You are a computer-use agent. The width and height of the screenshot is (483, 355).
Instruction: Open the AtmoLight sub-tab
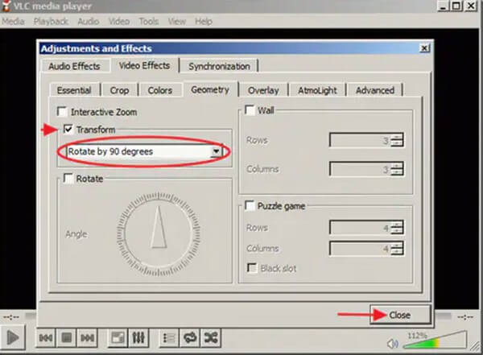click(317, 90)
